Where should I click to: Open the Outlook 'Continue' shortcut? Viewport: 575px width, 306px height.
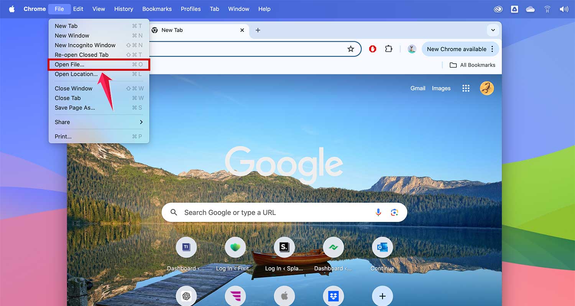pos(382,247)
